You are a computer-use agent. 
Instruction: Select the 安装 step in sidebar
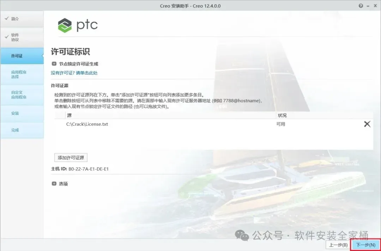(x=22, y=113)
